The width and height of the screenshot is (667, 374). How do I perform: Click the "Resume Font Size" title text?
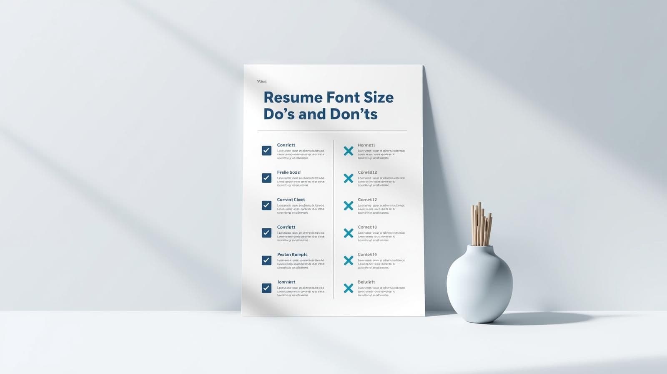pyautogui.click(x=328, y=97)
